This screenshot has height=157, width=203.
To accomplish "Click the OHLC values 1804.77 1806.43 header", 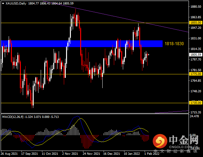I will point(51,4).
